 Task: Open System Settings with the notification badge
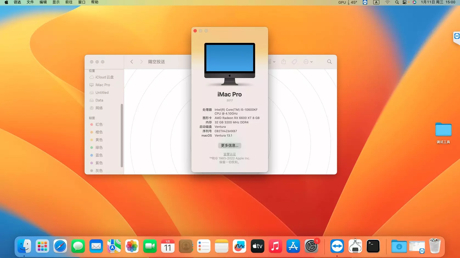point(311,246)
